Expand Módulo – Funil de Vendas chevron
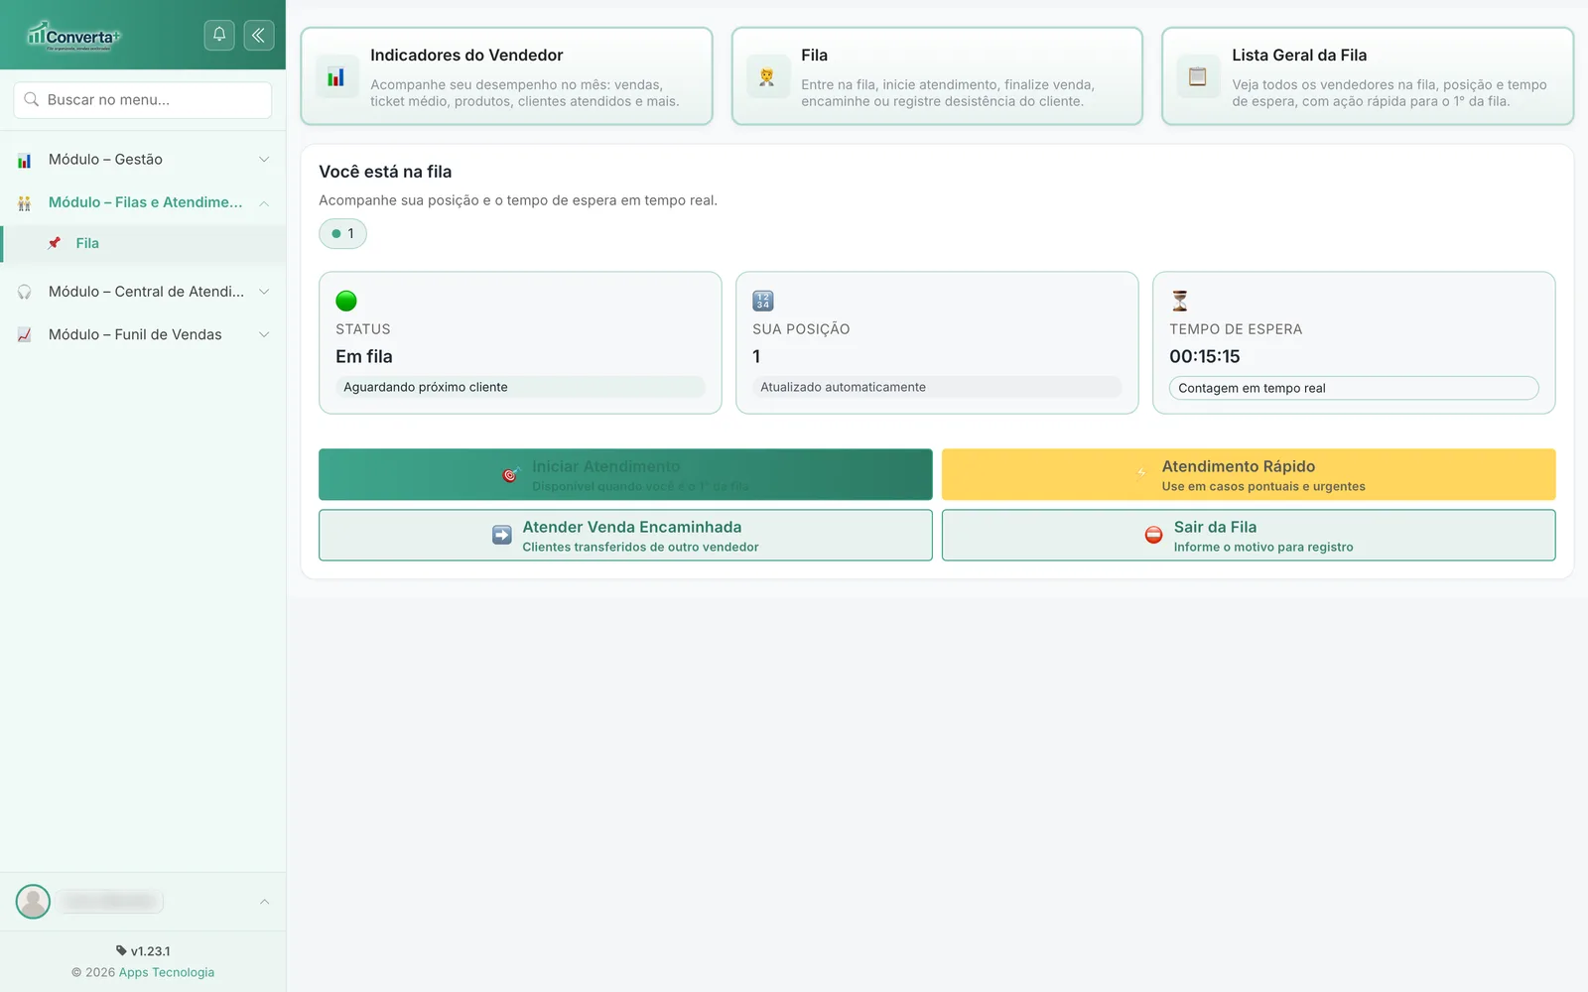Screen dimensions: 1588x992 click(264, 335)
